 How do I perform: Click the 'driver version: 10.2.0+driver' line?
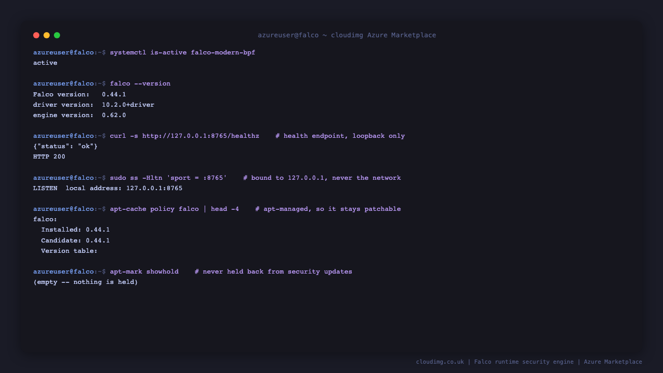point(94,105)
